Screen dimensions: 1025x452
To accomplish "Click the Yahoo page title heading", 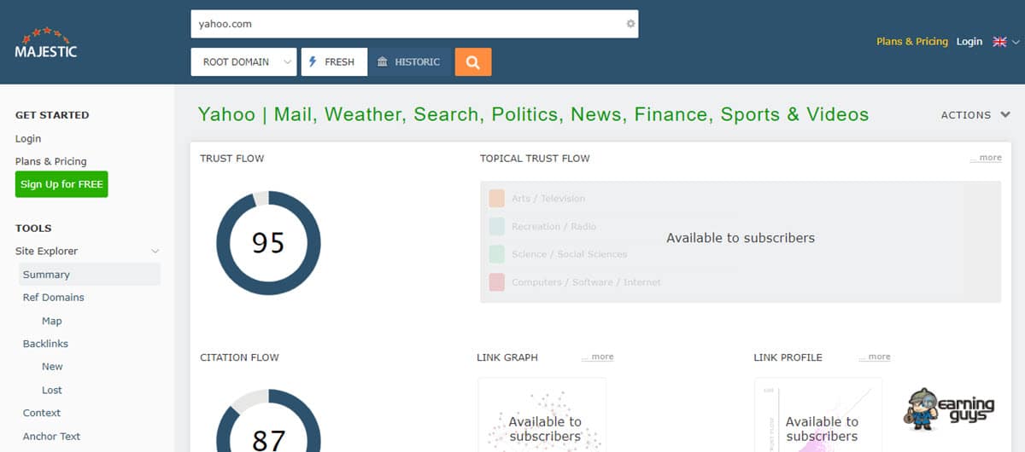I will 533,114.
